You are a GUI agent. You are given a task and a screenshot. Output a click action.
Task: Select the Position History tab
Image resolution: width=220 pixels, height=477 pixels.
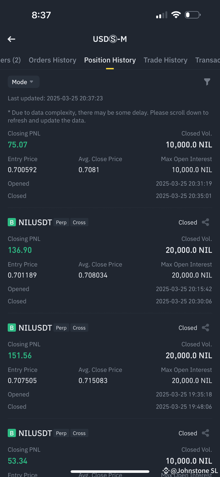pyautogui.click(x=110, y=60)
